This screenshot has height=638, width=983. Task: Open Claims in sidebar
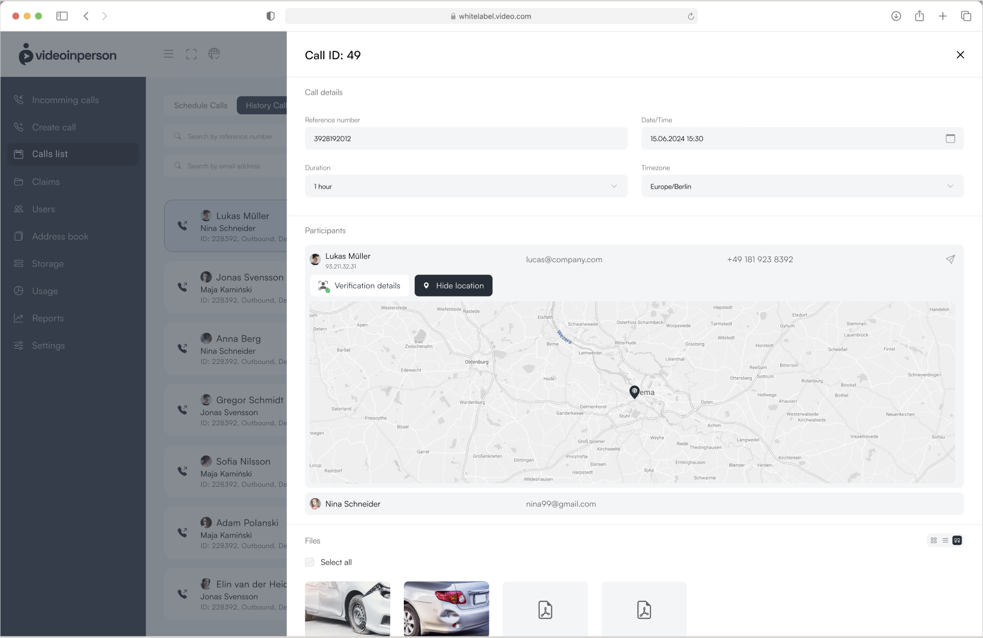coord(73,181)
